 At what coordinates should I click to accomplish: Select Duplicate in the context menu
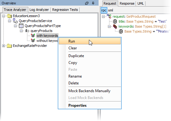tap(76, 56)
